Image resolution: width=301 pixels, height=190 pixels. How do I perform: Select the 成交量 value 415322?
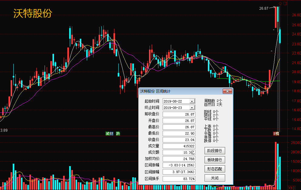tap(179, 146)
